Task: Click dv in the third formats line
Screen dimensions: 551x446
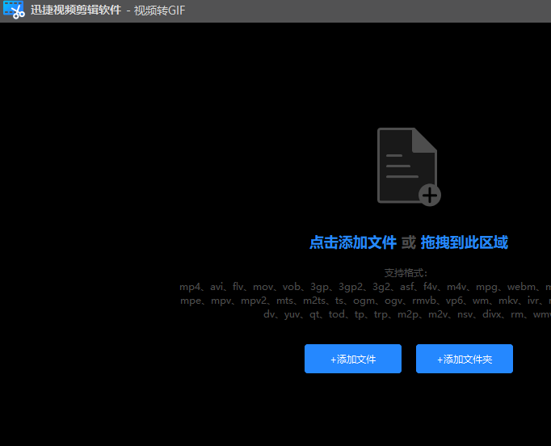Action: tap(270, 314)
